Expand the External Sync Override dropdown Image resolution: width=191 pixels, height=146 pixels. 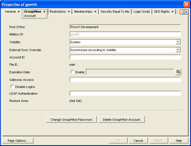pos(178,50)
